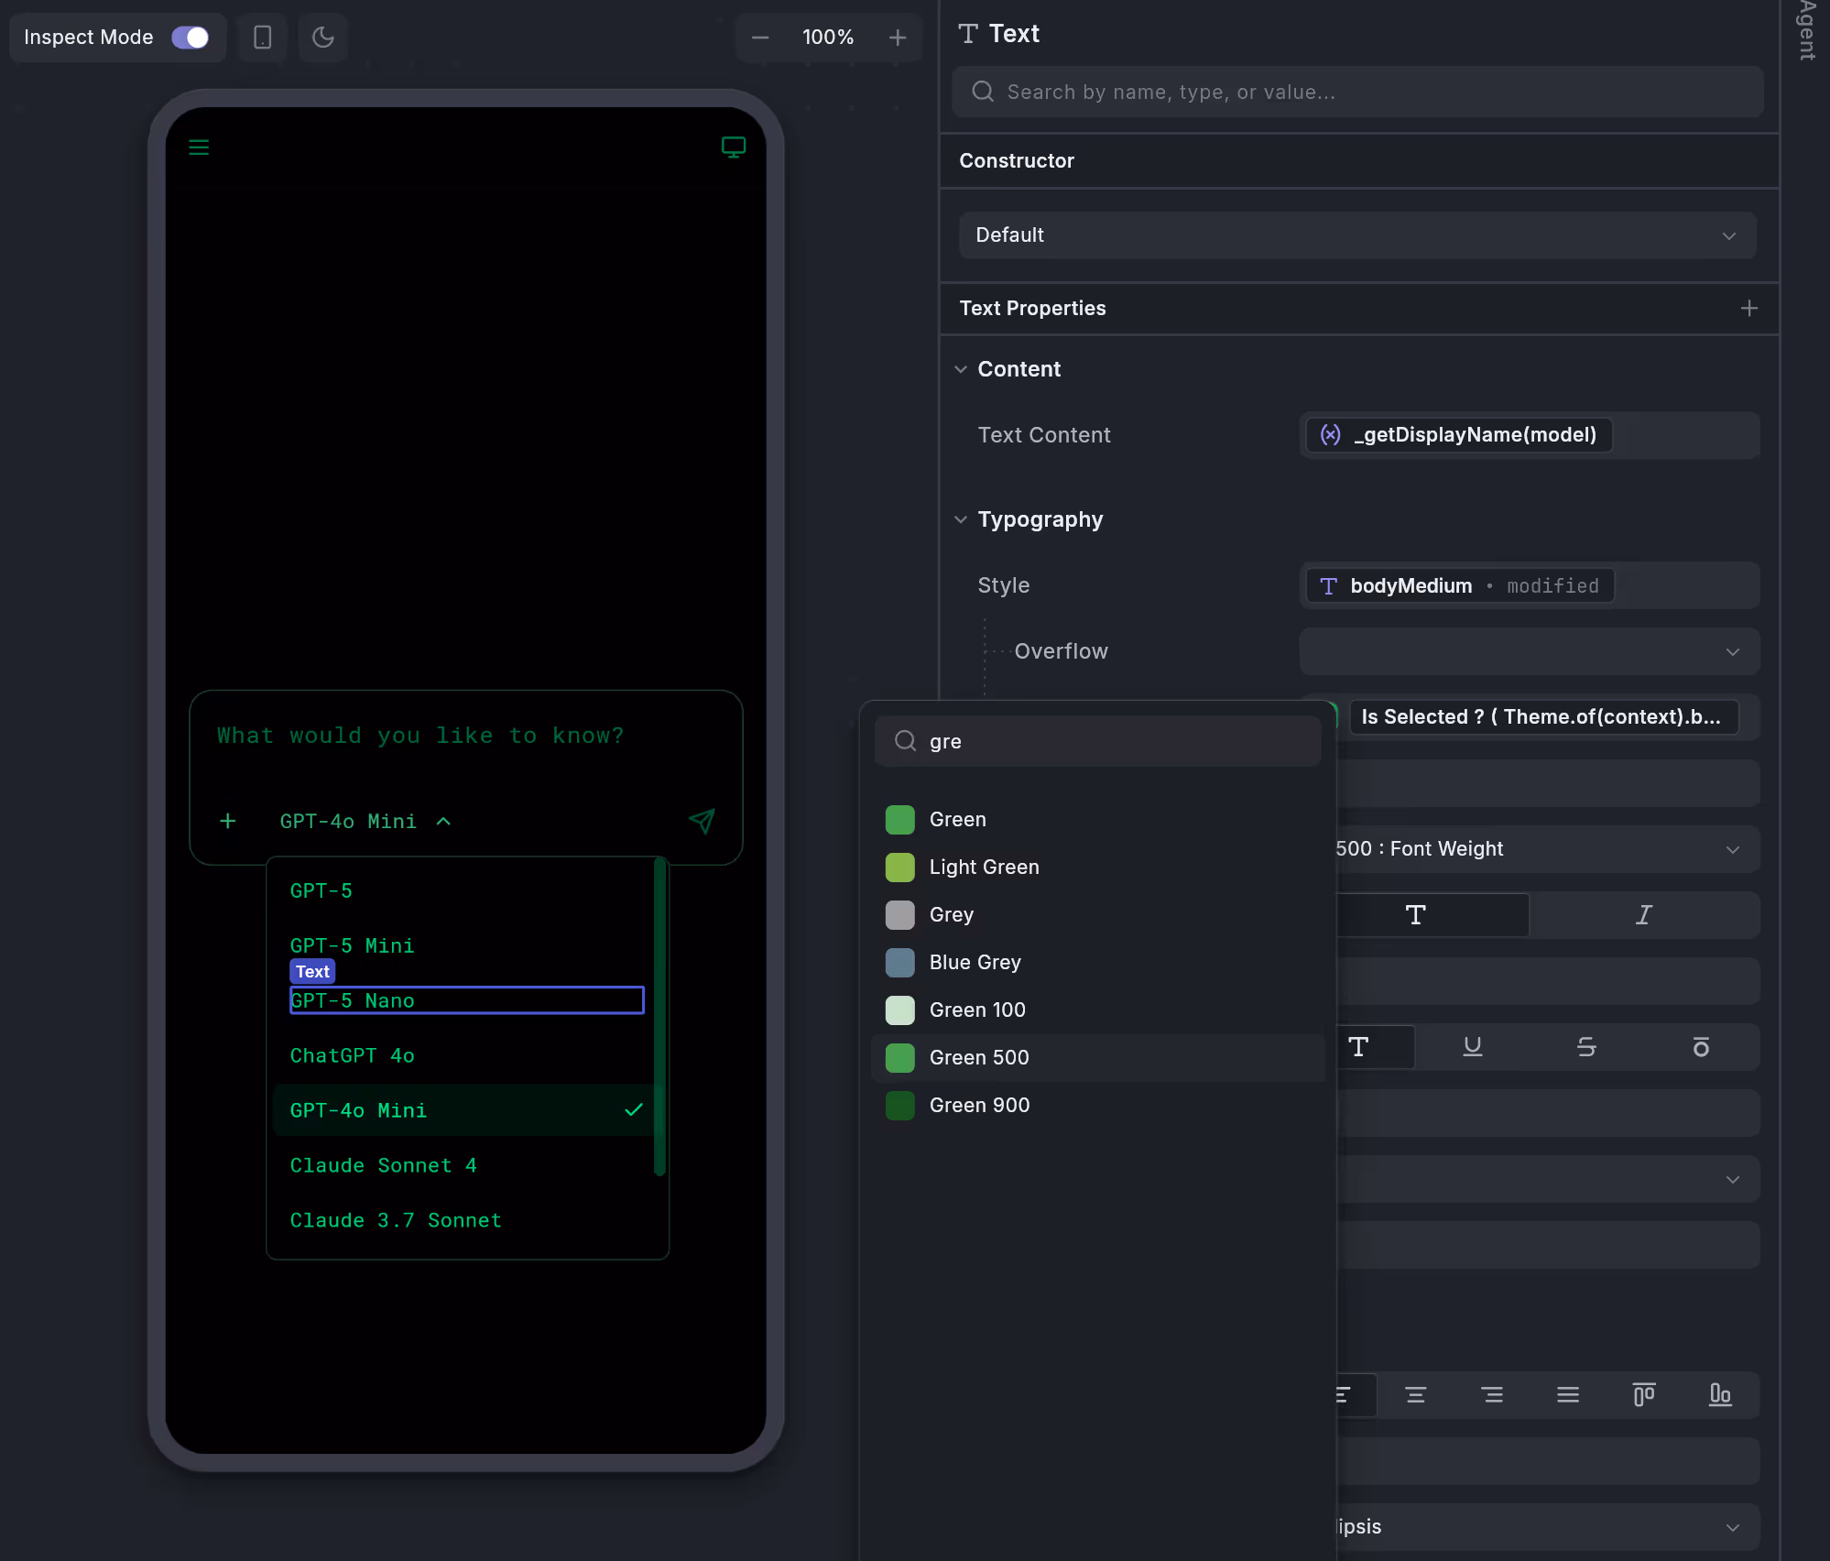Click the desktop monitor icon in the app preview
This screenshot has height=1561, width=1830.
tap(734, 147)
